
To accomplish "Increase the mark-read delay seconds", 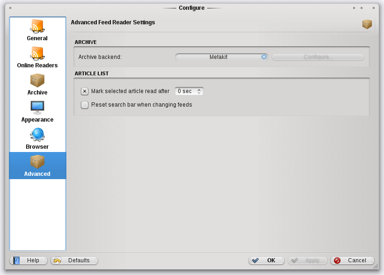I will tap(199, 90).
